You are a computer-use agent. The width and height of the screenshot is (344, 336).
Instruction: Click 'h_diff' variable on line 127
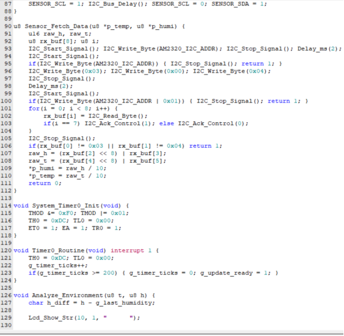click(58, 302)
